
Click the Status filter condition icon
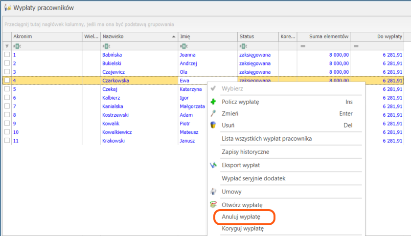point(243,46)
